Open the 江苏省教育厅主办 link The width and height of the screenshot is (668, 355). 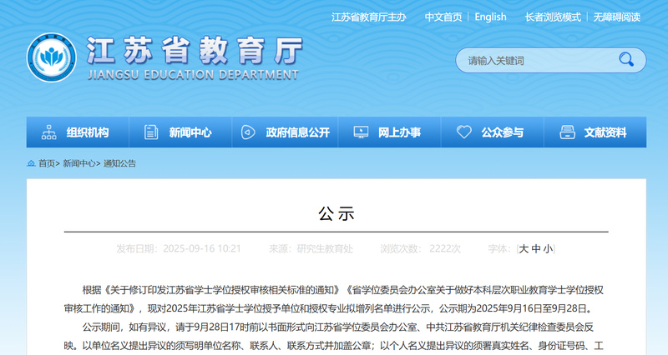(368, 17)
